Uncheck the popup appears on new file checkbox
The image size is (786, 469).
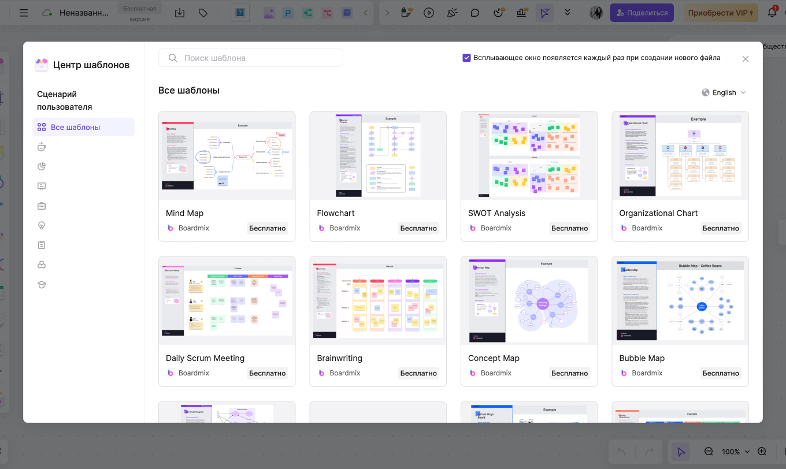click(466, 58)
